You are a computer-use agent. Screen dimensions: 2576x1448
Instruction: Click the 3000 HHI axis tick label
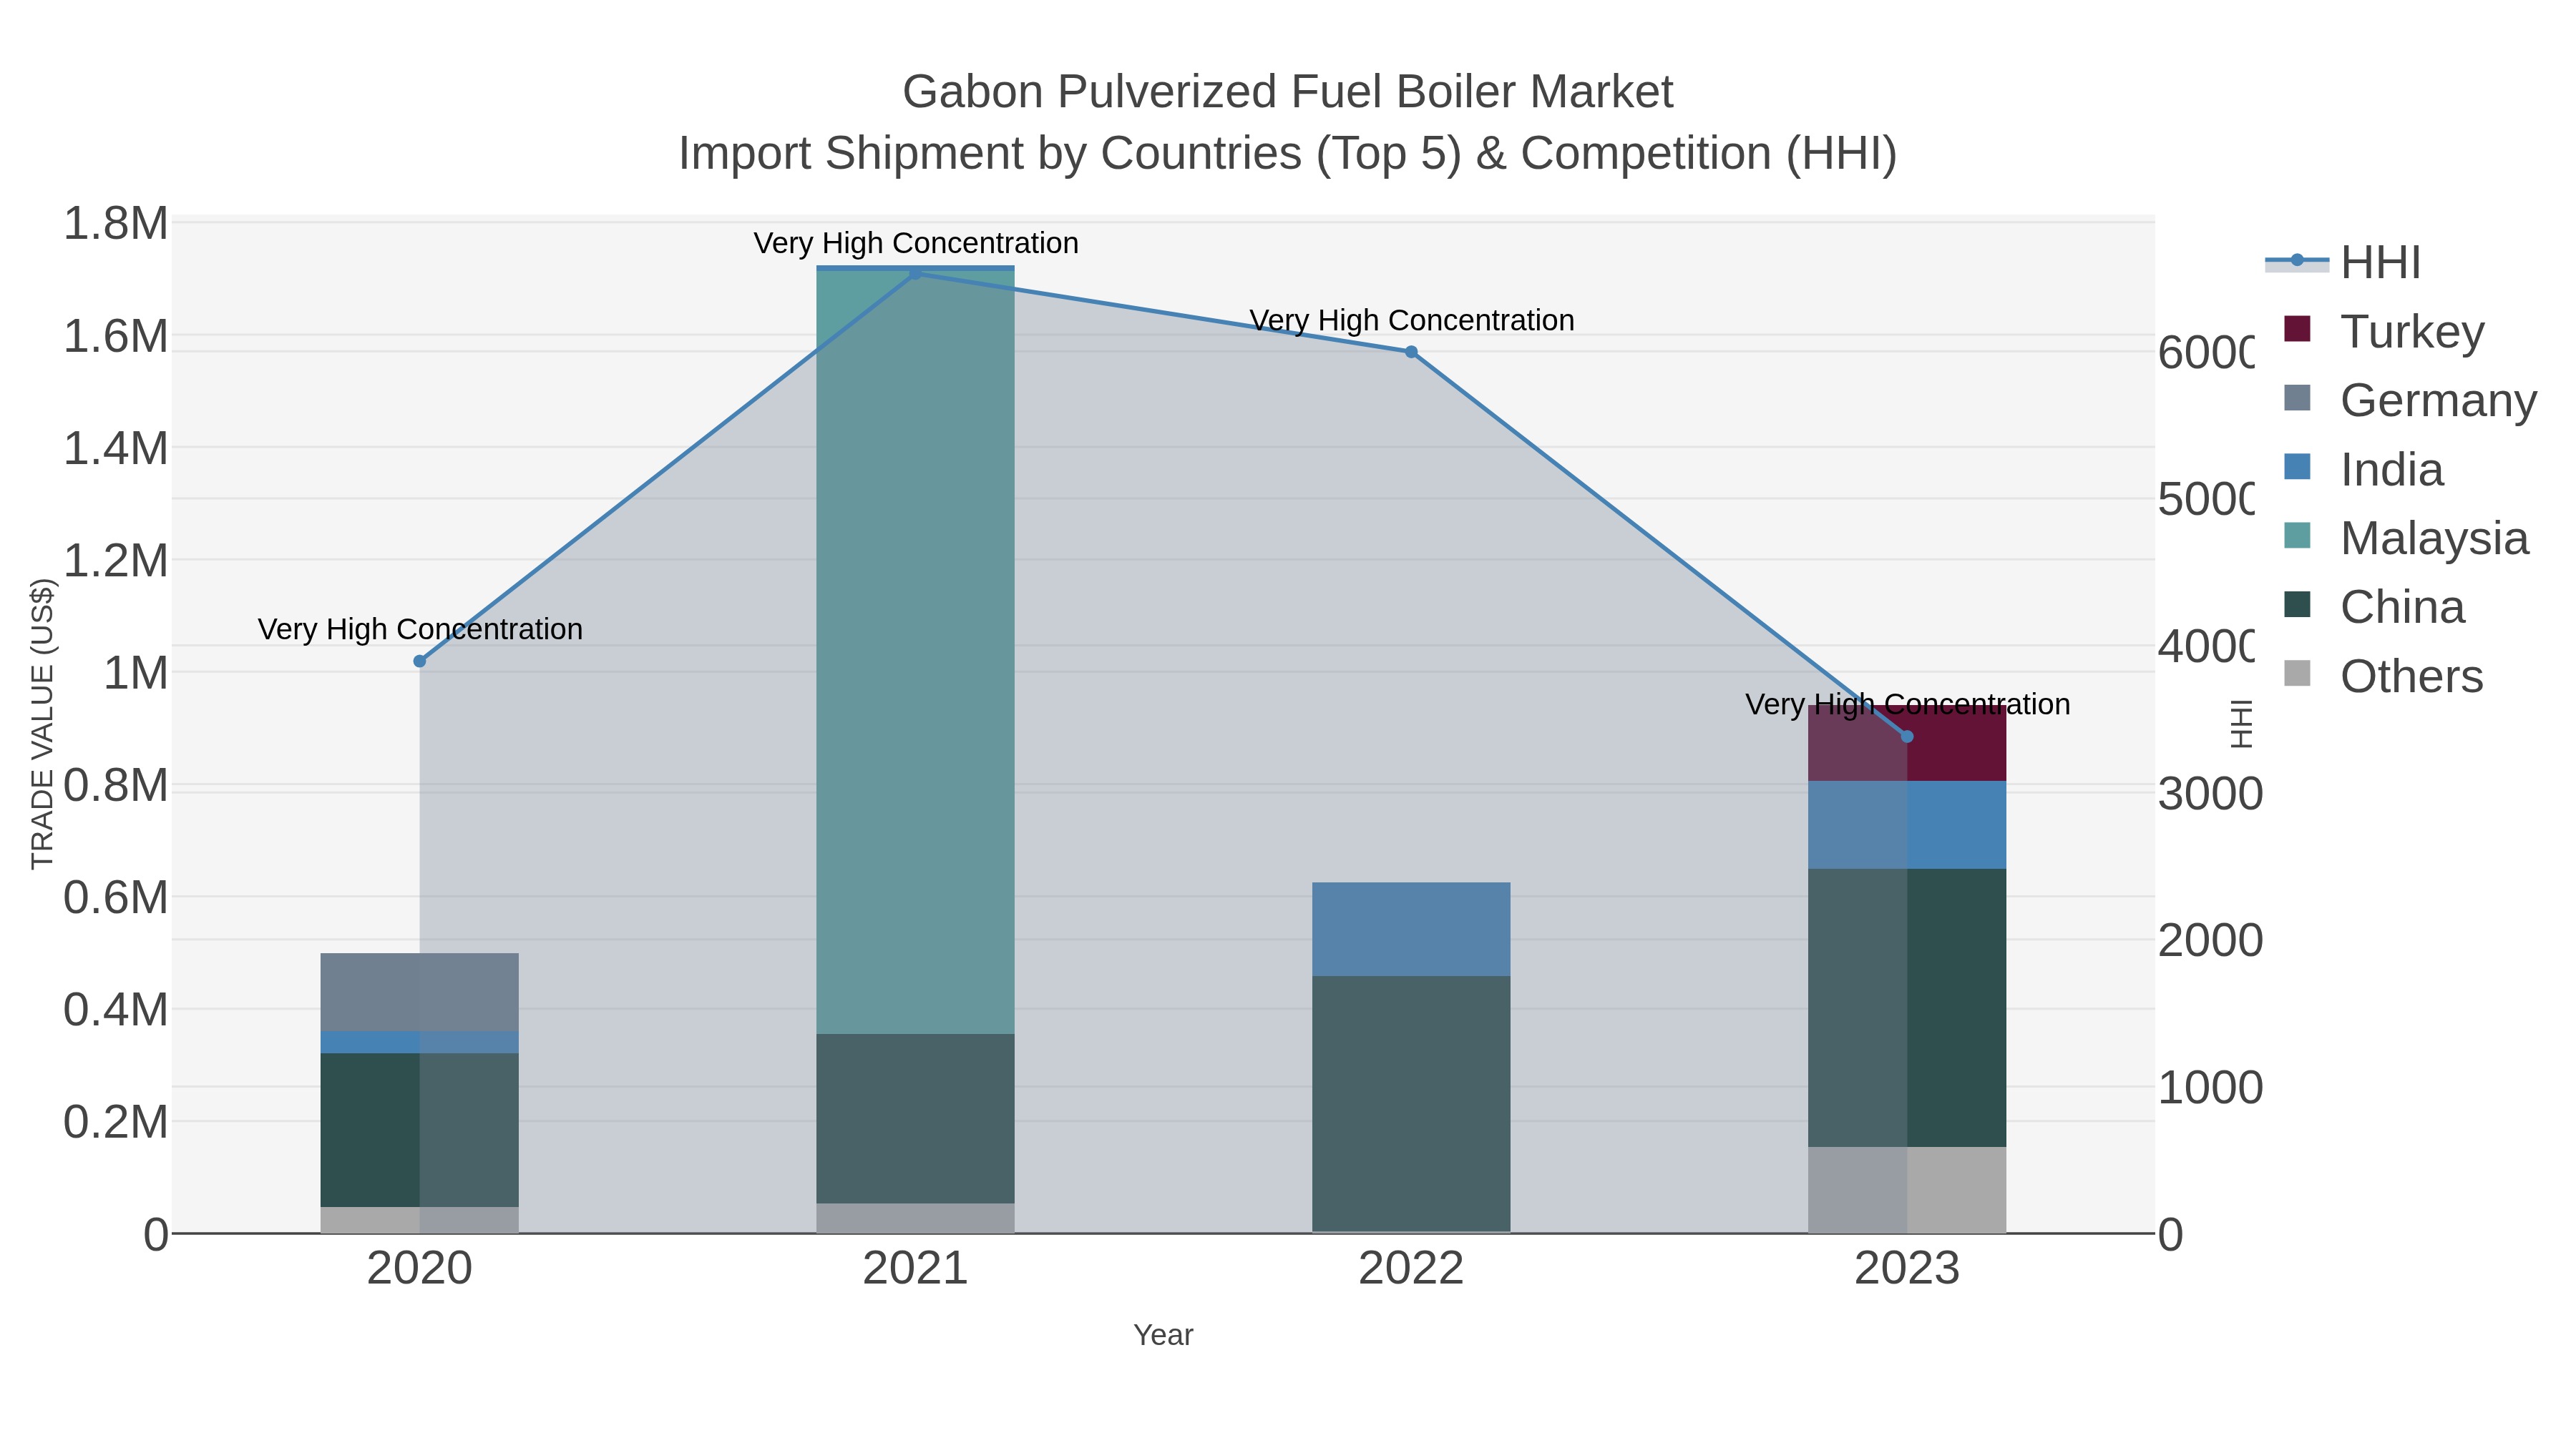tap(2210, 794)
